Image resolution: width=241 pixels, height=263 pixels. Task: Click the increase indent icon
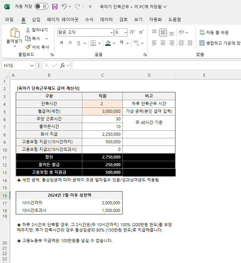(x=190, y=43)
